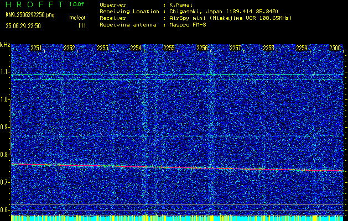This screenshot has width=348, height=221.
Task: Click the Receiving antenna field label
Action: click(128, 25)
